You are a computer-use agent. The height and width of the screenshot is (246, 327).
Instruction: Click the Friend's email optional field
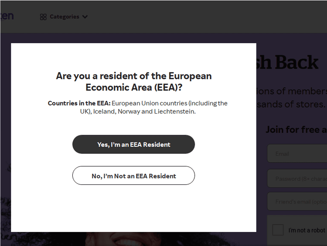(297, 202)
